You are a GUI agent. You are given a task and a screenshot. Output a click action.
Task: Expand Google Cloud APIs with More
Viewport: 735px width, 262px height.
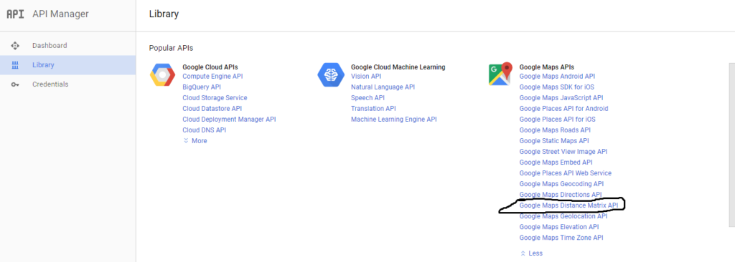click(x=195, y=141)
